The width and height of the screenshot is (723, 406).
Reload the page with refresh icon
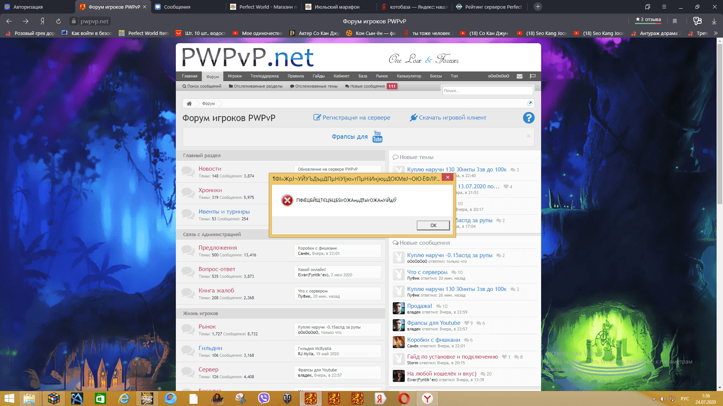click(58, 21)
